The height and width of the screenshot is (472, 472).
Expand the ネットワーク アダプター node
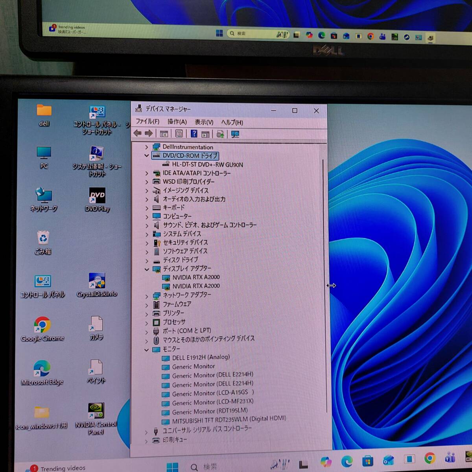tap(146, 296)
